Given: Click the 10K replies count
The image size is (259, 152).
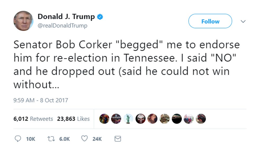Looking at the screenshot, I should tap(31, 139).
